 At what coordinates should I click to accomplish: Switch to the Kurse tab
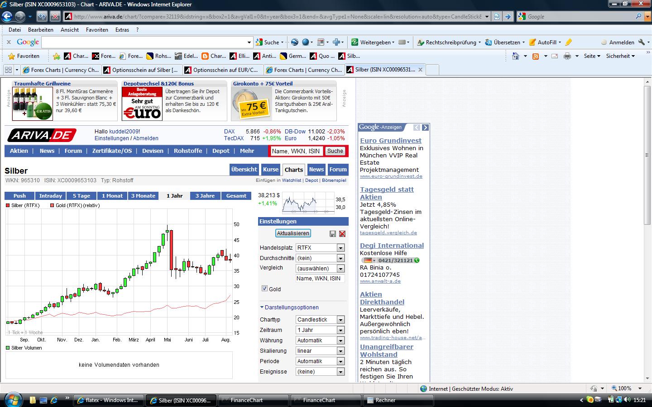(271, 170)
